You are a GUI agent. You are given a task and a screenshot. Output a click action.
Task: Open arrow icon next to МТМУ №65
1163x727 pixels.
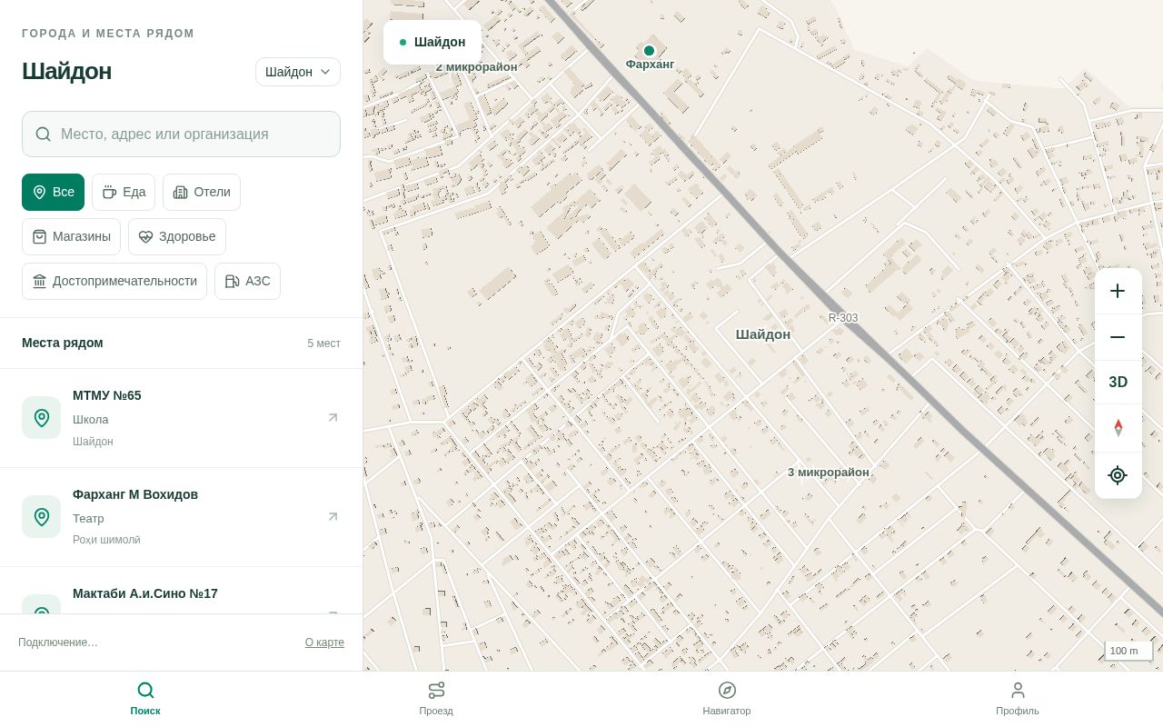(333, 418)
